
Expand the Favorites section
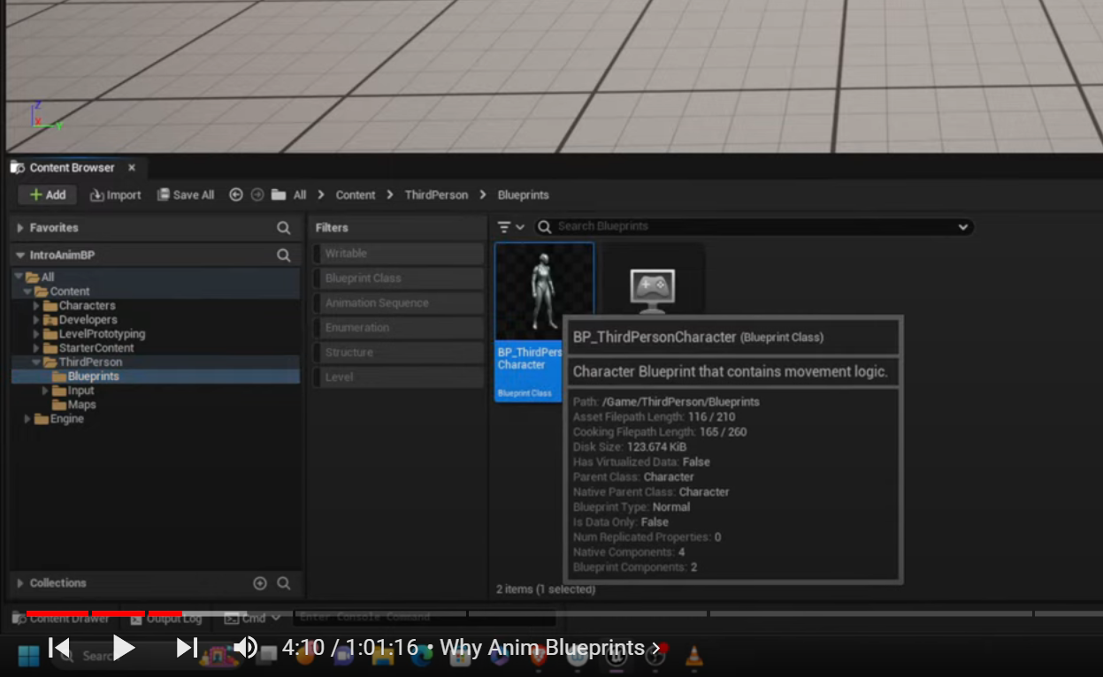click(x=20, y=228)
